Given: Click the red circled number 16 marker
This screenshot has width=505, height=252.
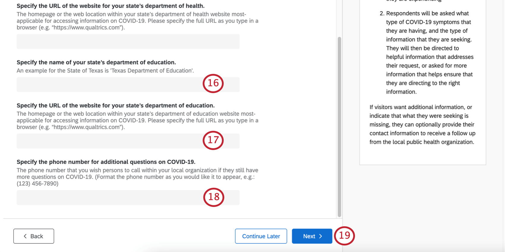Looking at the screenshot, I should (x=213, y=83).
